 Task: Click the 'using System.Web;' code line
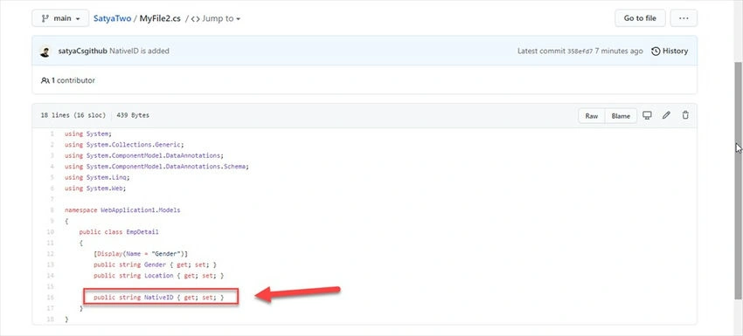[95, 189]
